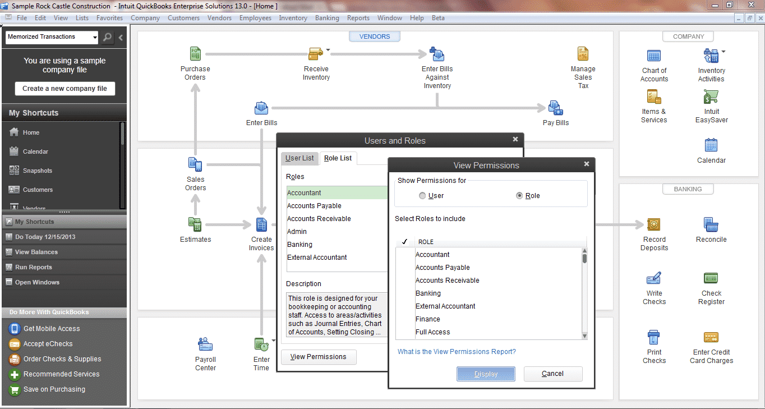Screen dimensions: 765x409
Task: Click Create a new company file
Action: (64, 89)
